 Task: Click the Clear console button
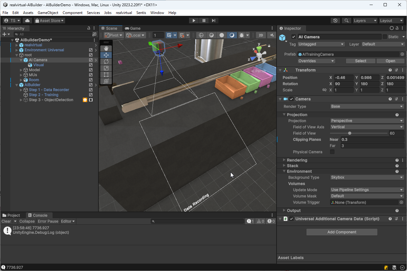[x=6, y=221]
